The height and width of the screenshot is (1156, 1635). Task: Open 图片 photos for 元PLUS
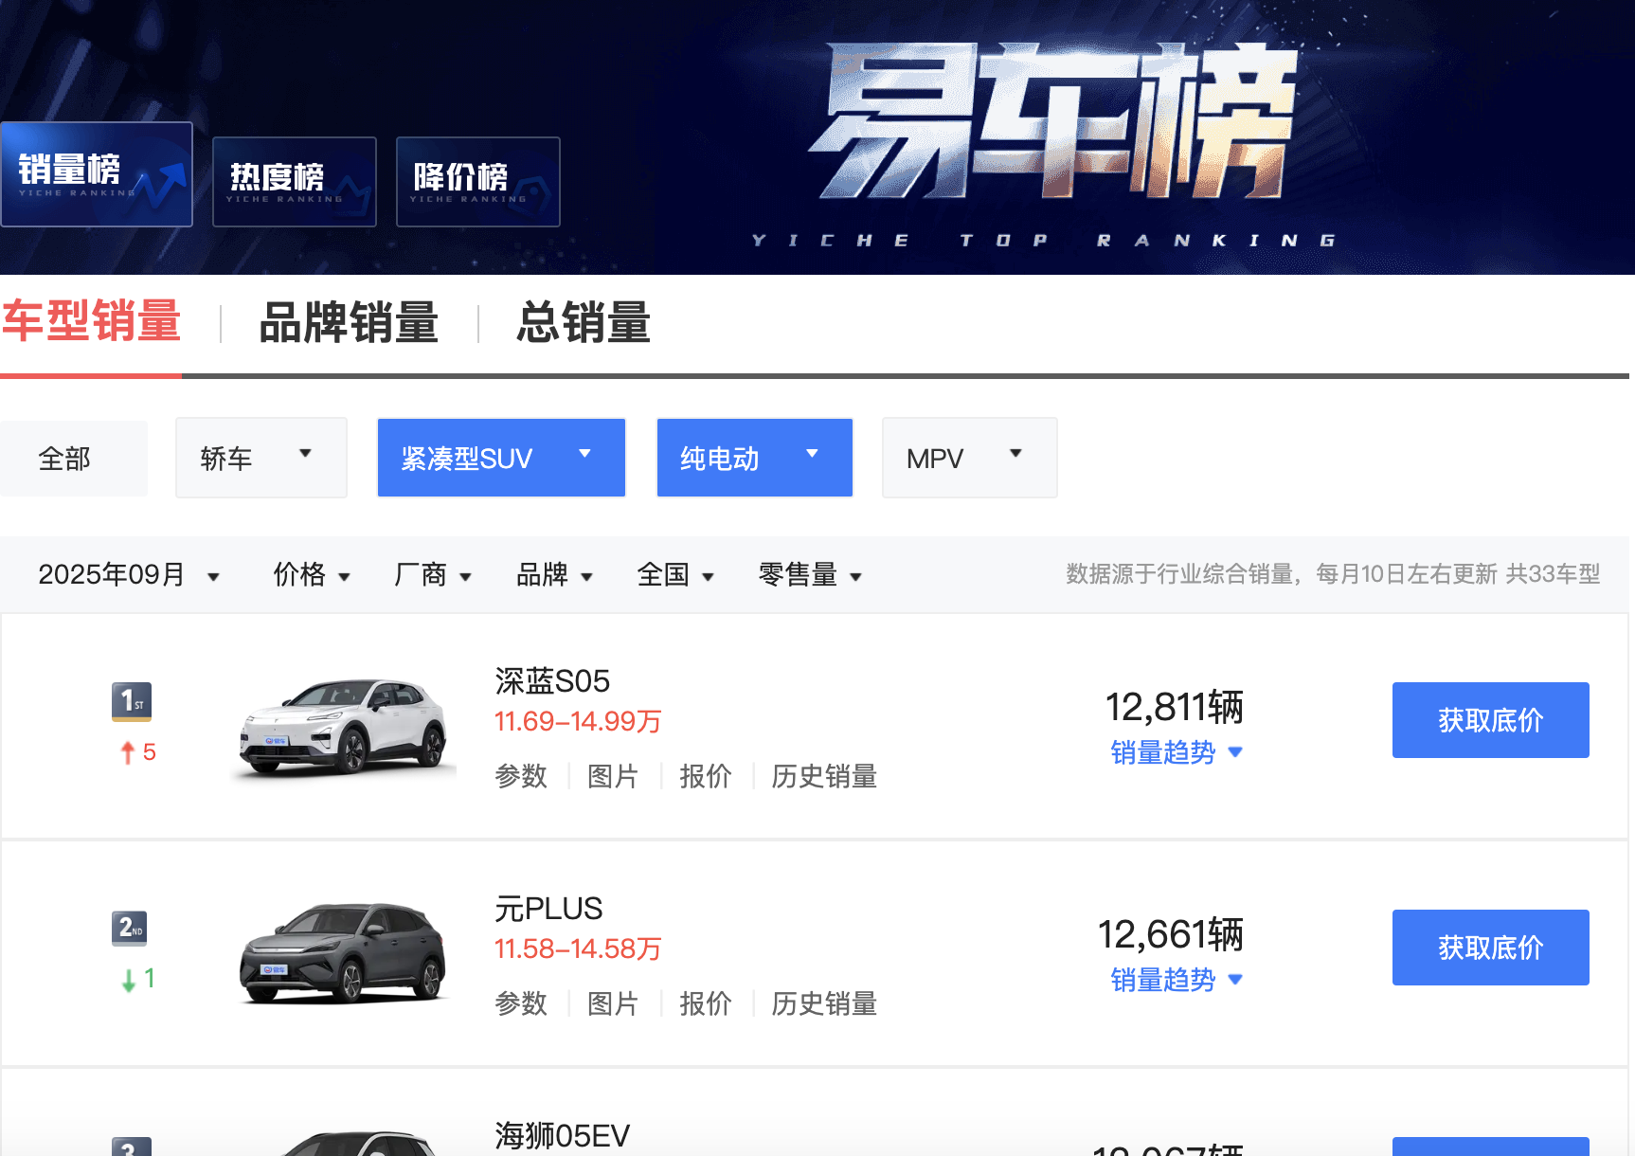[612, 1003]
